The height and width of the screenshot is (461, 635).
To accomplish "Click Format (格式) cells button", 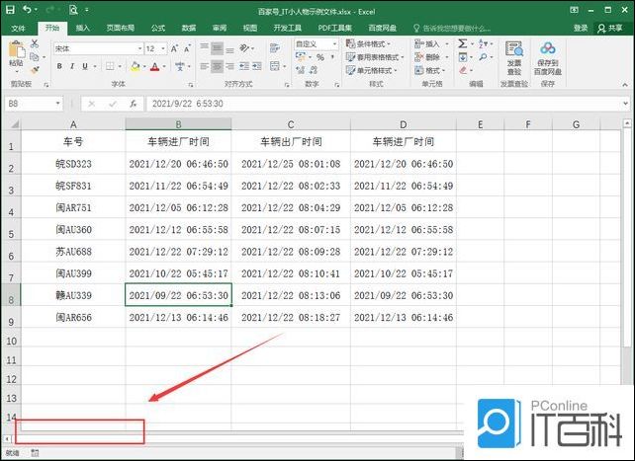I will [x=430, y=70].
